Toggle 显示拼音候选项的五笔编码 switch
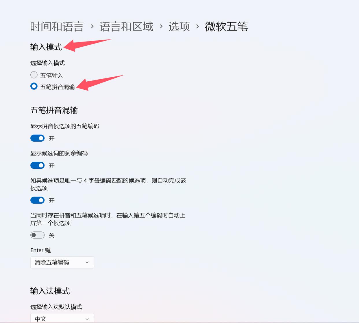Viewport: 359px width, 323px height. click(x=38, y=138)
